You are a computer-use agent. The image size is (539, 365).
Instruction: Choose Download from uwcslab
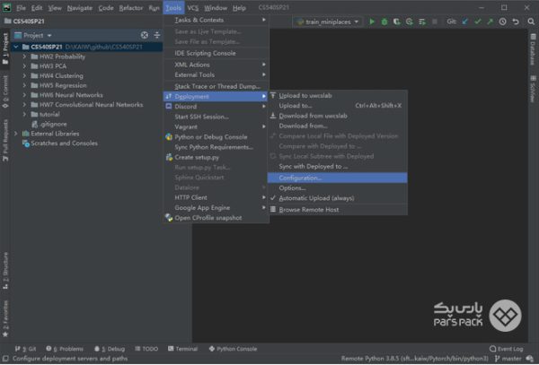click(x=337, y=116)
